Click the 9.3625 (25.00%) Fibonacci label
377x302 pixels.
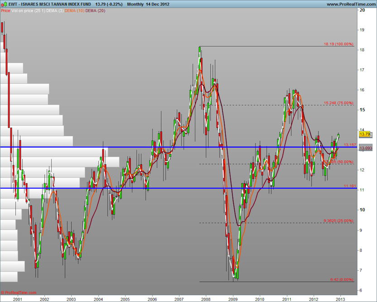[339, 221]
